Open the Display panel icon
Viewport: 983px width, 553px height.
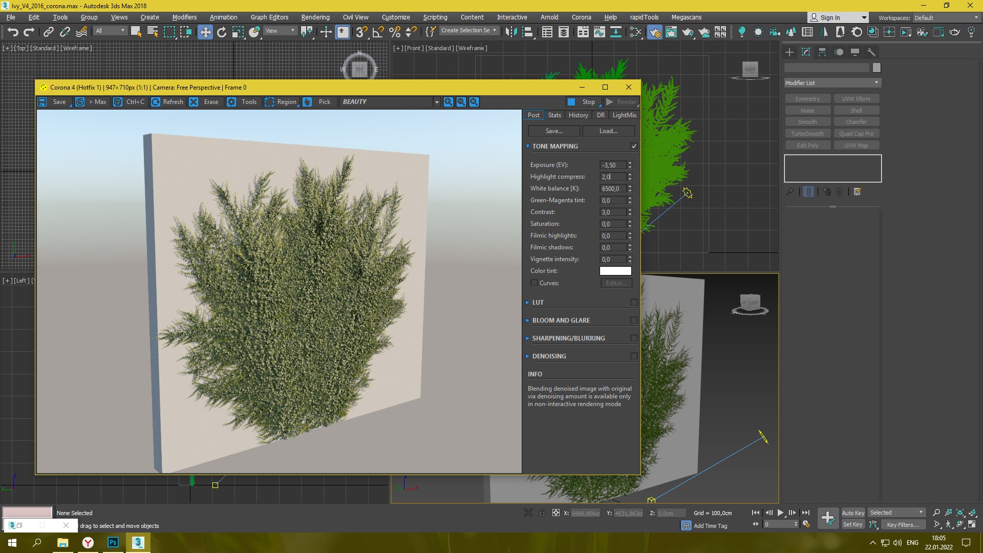click(855, 52)
